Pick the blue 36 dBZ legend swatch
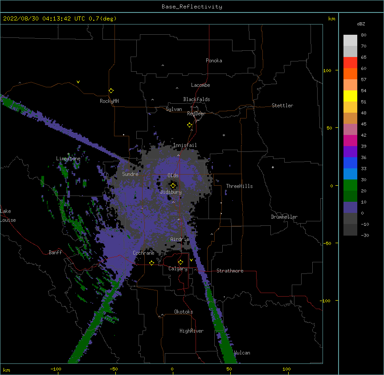 click(x=350, y=163)
